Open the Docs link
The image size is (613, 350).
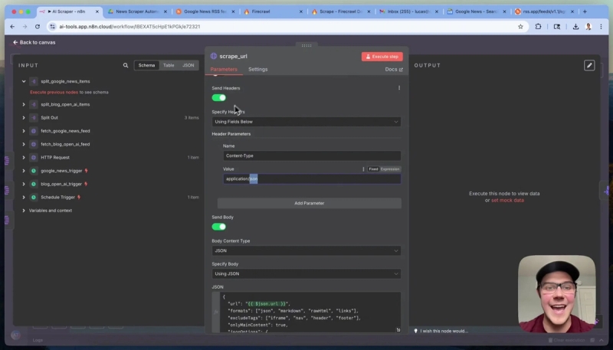click(x=394, y=69)
